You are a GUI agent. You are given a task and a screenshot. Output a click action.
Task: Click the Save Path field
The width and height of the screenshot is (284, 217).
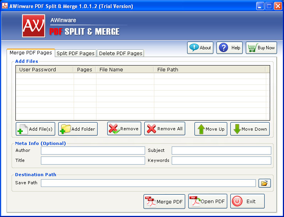[148, 183]
